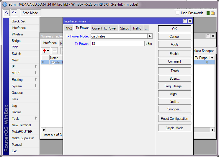The image size is (219, 157).
Task: Switch to the Current Tx Power tab
Action: [x=104, y=28]
